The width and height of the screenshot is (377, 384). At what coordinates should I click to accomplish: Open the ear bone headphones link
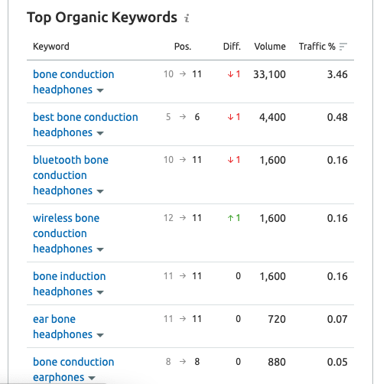pyautogui.click(x=63, y=327)
